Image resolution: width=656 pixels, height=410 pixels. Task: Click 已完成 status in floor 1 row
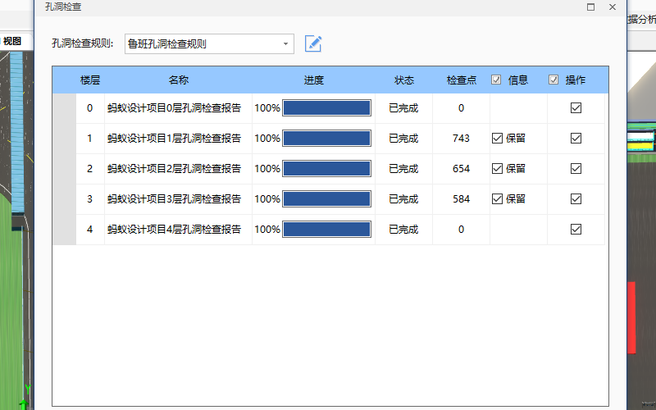click(403, 138)
